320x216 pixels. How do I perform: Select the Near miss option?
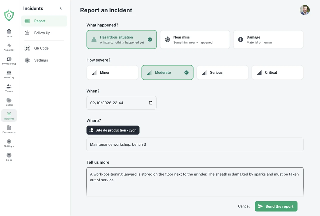195,39
